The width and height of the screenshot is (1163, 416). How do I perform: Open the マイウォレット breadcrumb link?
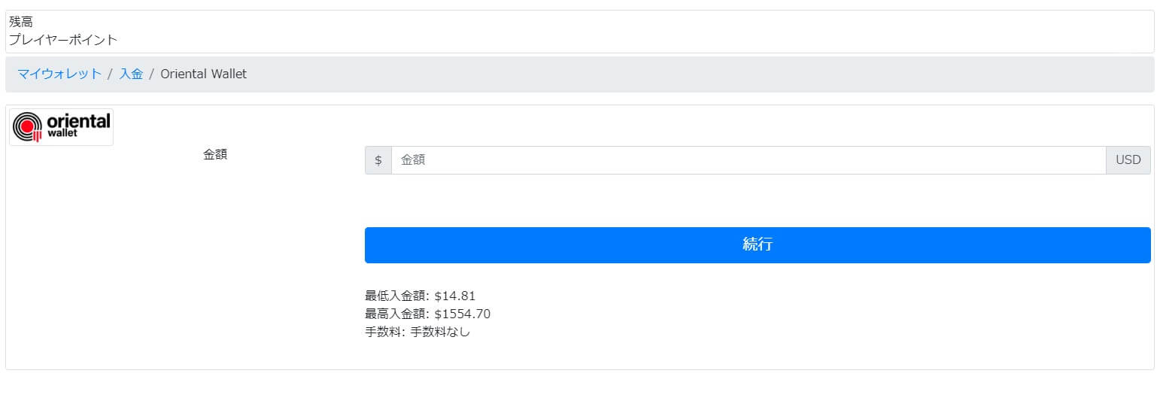pos(59,74)
